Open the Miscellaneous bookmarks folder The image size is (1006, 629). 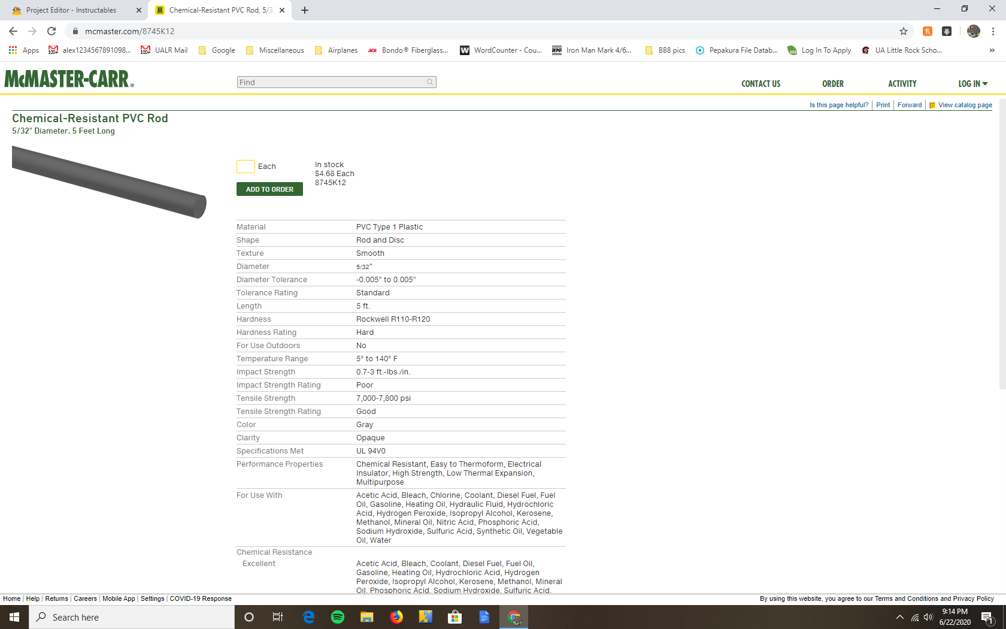pyautogui.click(x=275, y=50)
